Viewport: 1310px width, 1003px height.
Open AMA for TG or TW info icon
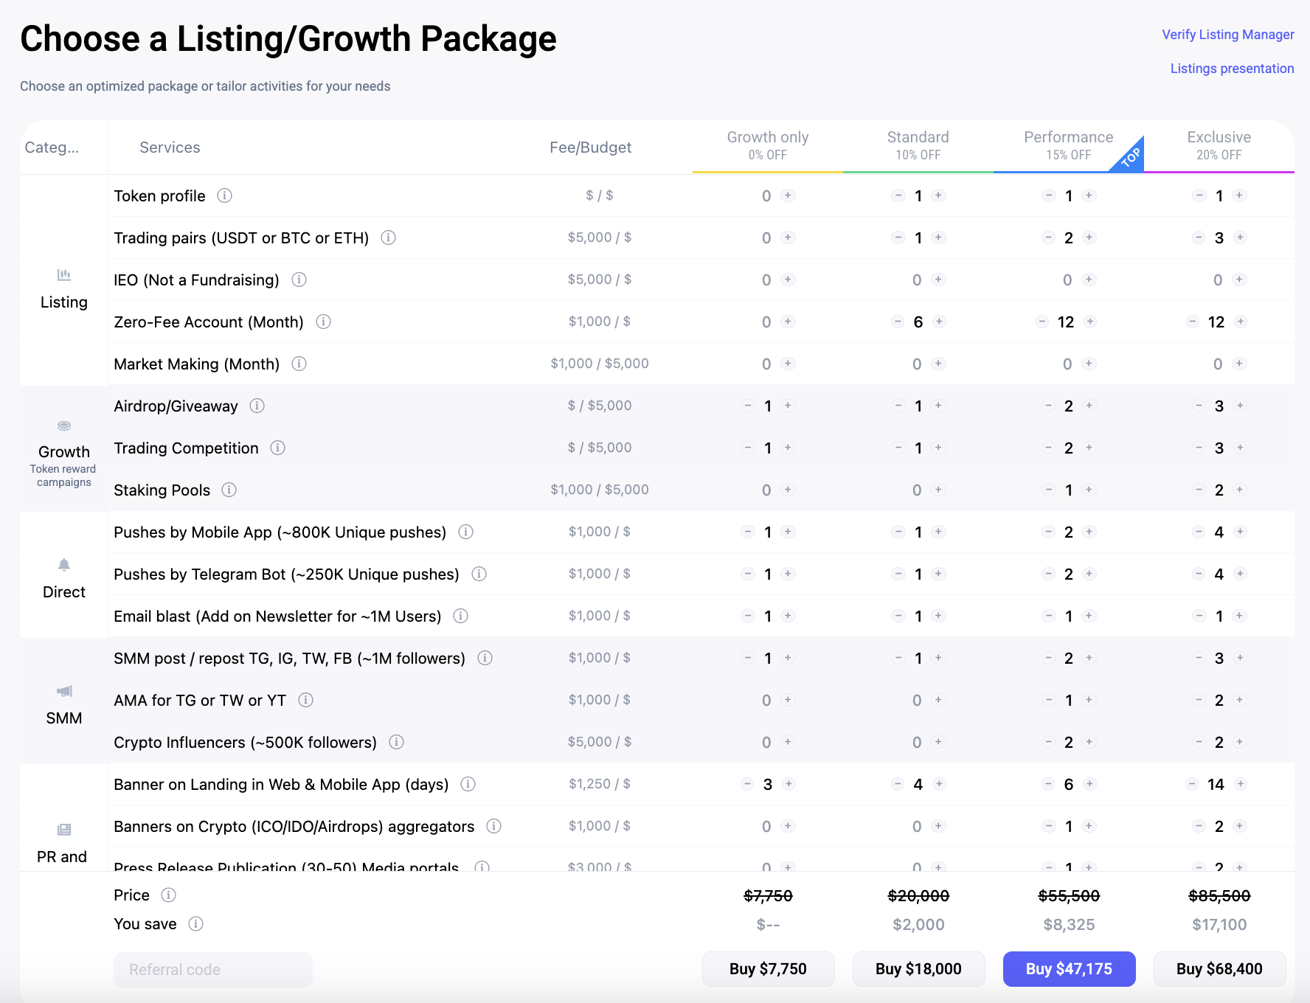click(x=305, y=700)
